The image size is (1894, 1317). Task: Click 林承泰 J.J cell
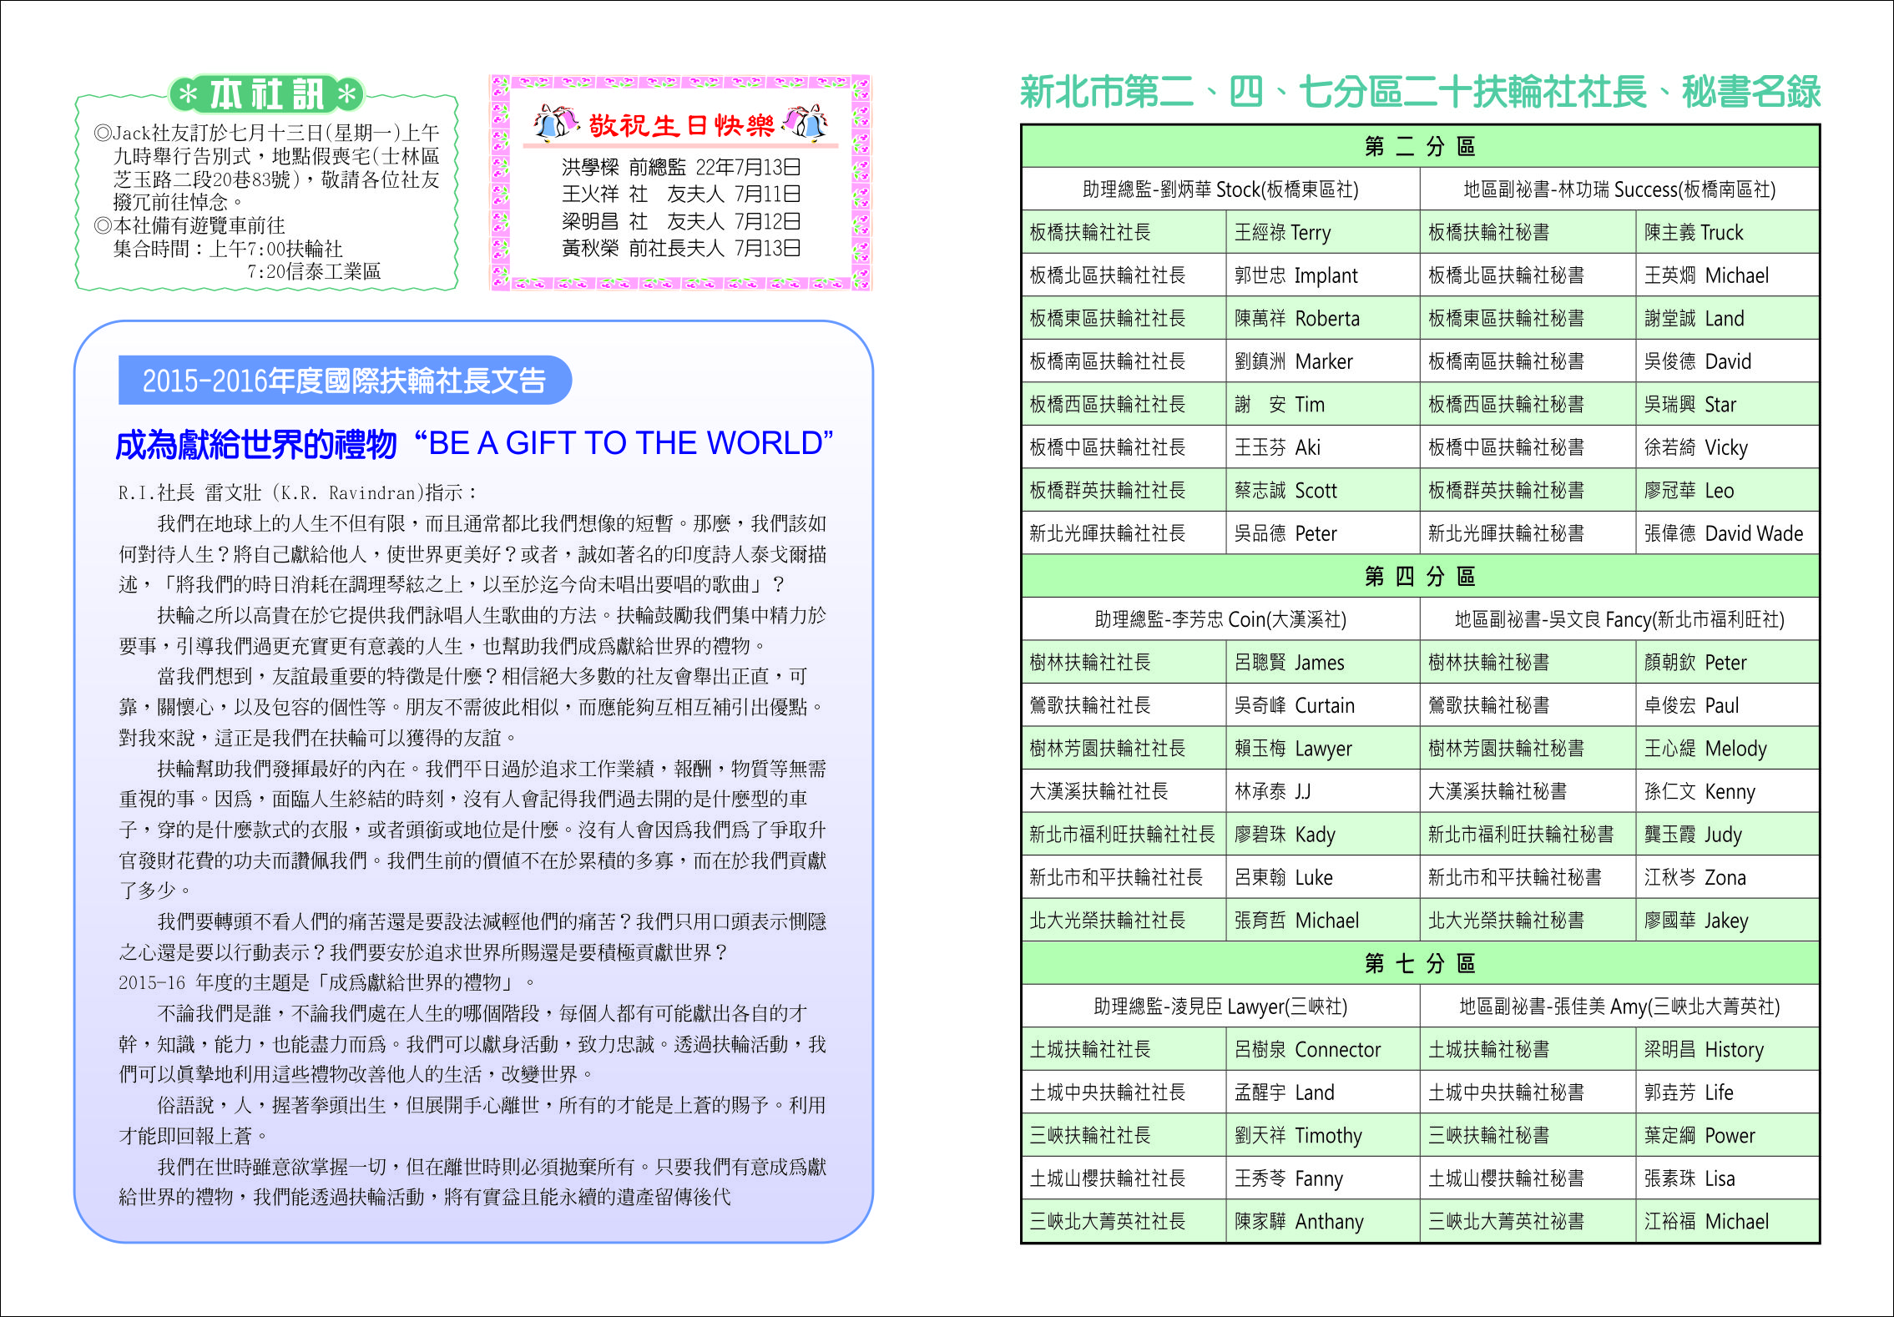point(1322,791)
